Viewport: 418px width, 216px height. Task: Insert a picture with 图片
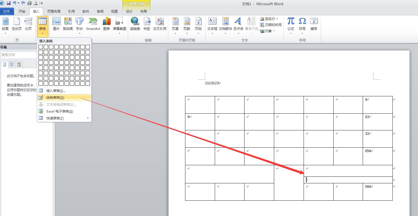click(x=56, y=24)
